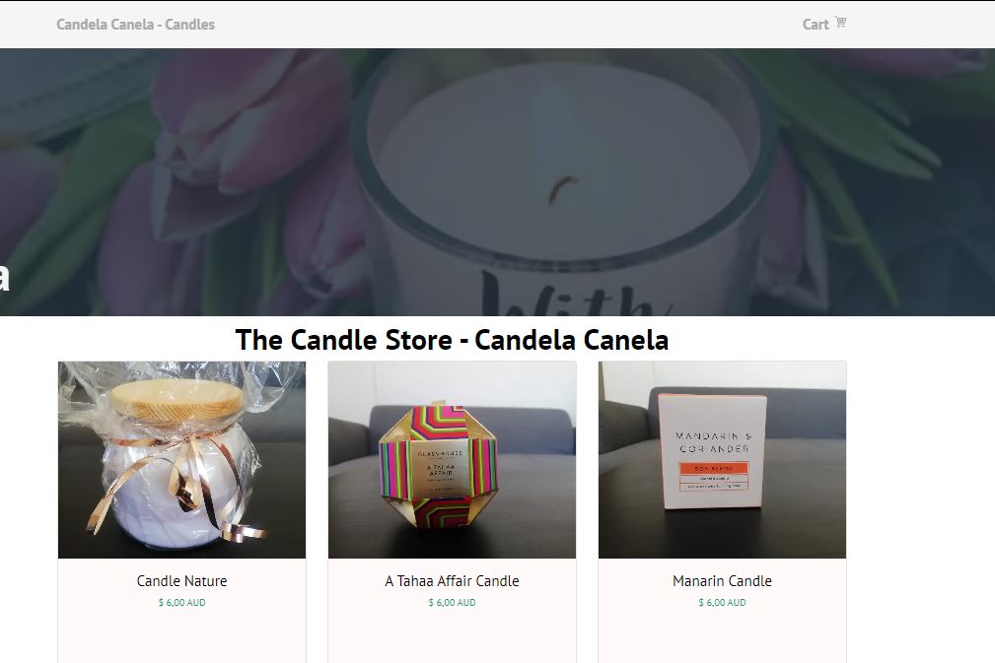Click the blank area below the Candle Nature price
Screen dimensions: 995x663
coord(182,637)
